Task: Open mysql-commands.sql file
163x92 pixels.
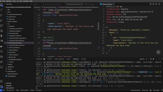Action: click(15, 14)
